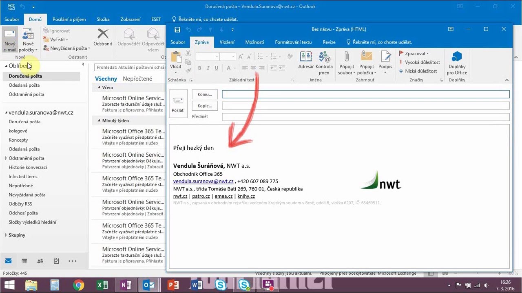The width and height of the screenshot is (522, 293).
Task: Click the Komu... button
Action: (205, 94)
